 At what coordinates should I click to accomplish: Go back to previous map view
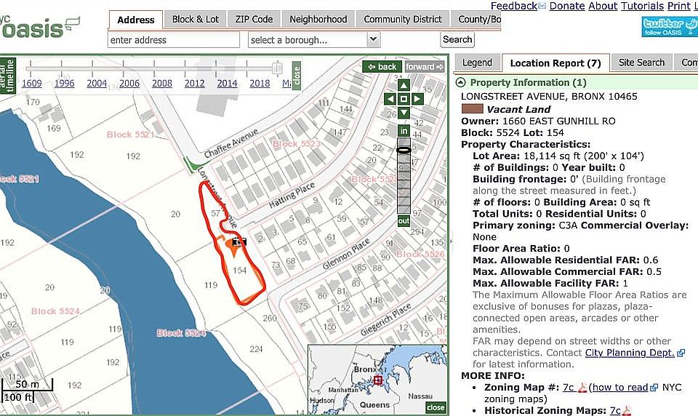(x=382, y=67)
